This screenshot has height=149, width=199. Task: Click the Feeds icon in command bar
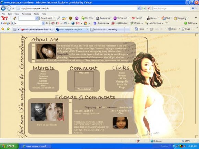coord(151,29)
